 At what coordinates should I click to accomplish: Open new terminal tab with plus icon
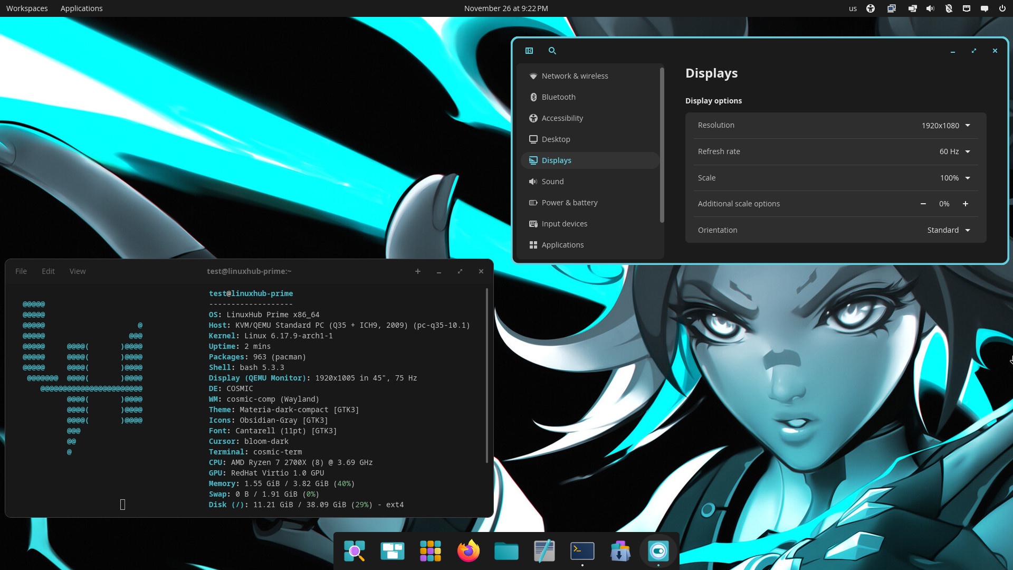[418, 271]
